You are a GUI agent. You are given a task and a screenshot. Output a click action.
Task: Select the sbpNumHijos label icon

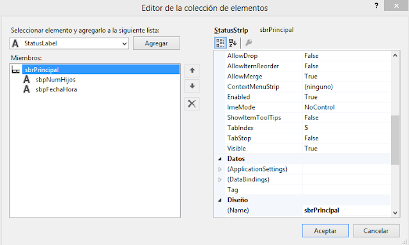27,79
